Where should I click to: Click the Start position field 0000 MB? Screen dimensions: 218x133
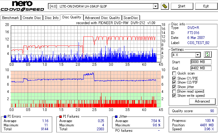tap(201, 62)
